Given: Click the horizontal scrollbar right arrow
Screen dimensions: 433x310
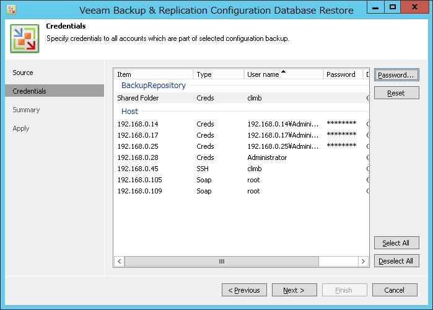Looking at the screenshot, I should (363, 261).
